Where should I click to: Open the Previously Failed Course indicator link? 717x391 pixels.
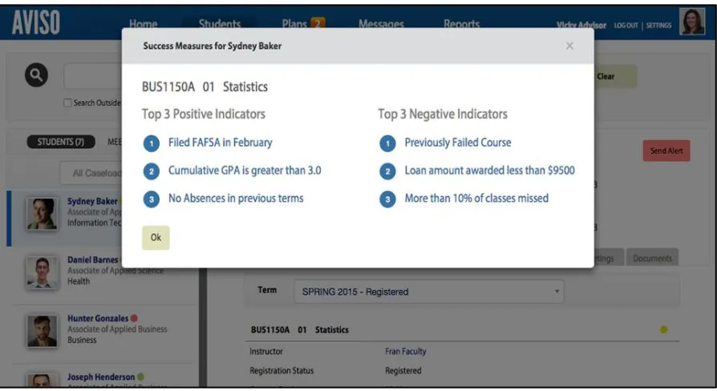458,143
